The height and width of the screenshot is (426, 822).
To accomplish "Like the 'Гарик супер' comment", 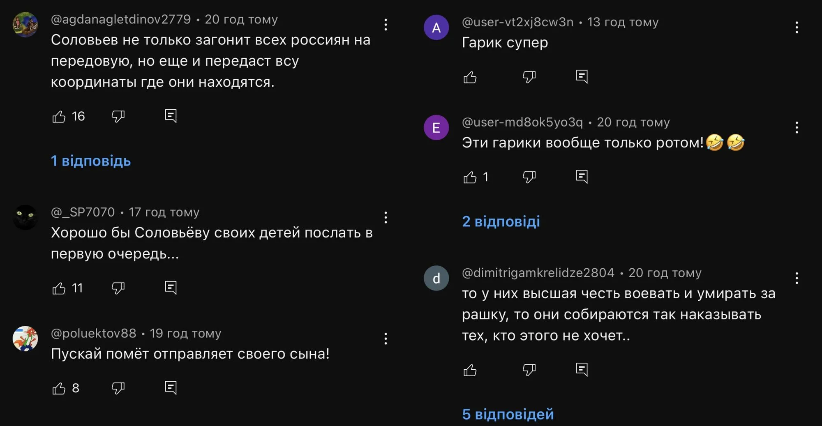I will tap(470, 77).
